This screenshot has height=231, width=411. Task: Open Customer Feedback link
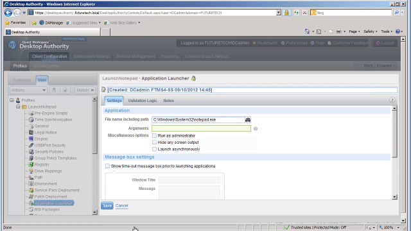point(348,43)
